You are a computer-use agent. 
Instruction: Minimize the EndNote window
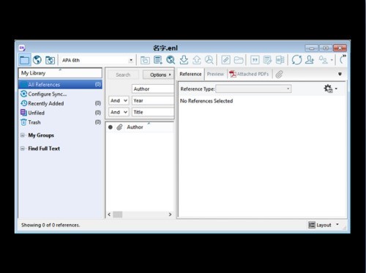click(312, 48)
